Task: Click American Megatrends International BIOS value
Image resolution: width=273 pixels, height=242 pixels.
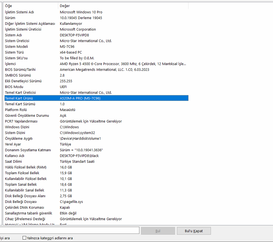Action: click(105, 69)
